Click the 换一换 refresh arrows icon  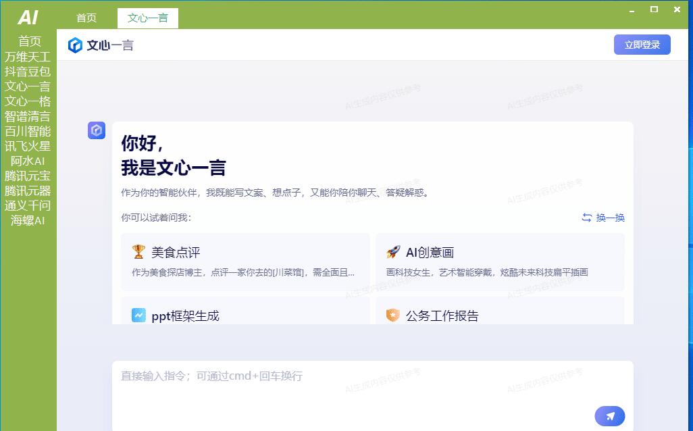tap(587, 218)
